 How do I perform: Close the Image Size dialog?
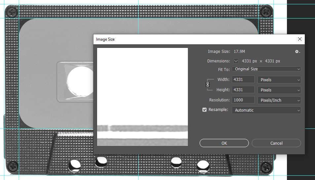pos(299,39)
